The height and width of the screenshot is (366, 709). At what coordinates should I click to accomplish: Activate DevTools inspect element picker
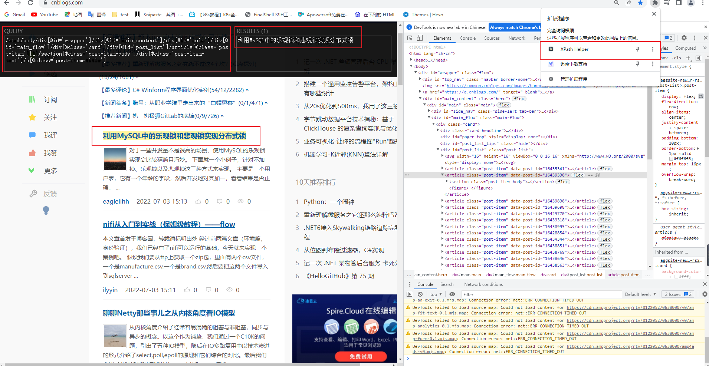pyautogui.click(x=410, y=38)
